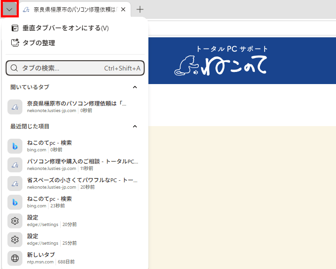Open the tab actions menu chevron button
Image resolution: width=336 pixels, height=269 pixels.
(x=9, y=9)
